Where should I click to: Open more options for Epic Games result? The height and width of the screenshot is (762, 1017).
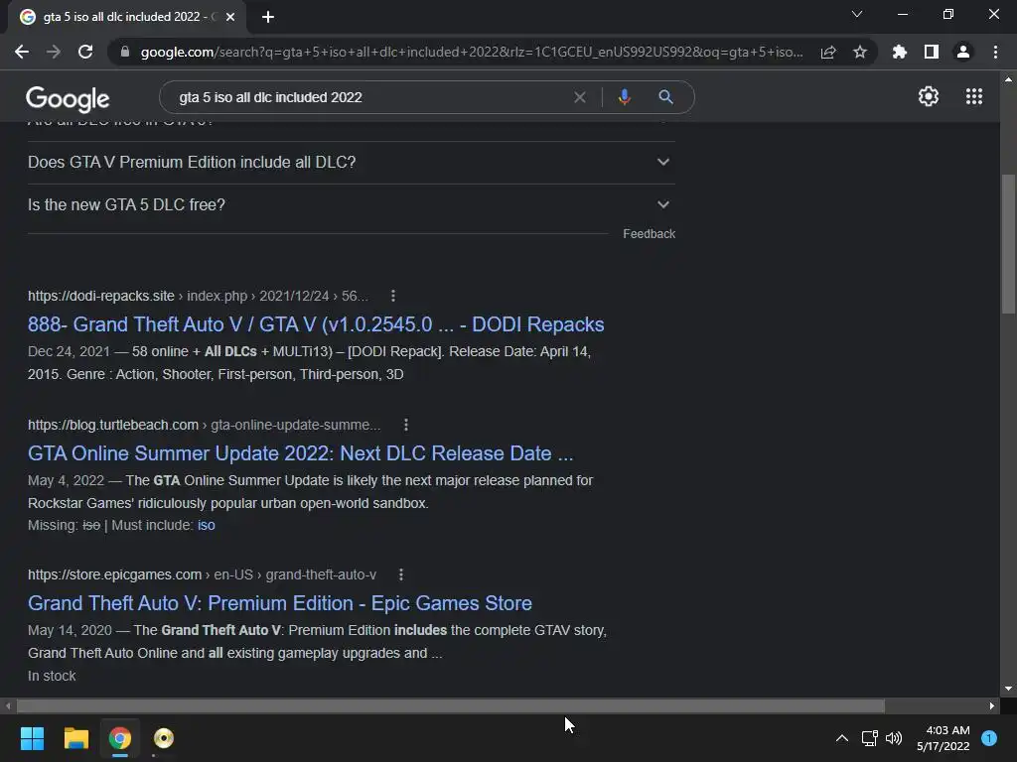coord(401,574)
